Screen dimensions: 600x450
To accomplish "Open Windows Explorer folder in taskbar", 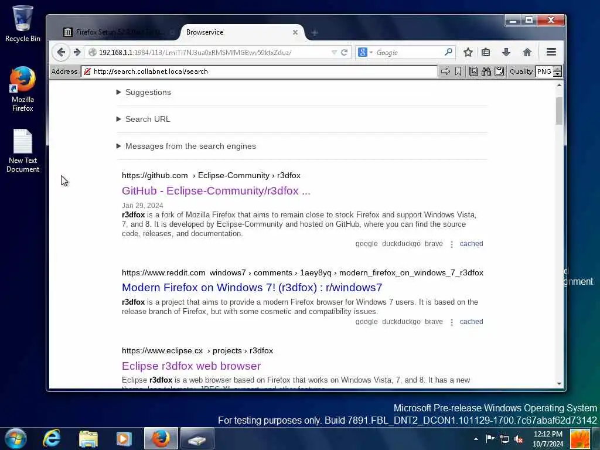I will pos(88,438).
